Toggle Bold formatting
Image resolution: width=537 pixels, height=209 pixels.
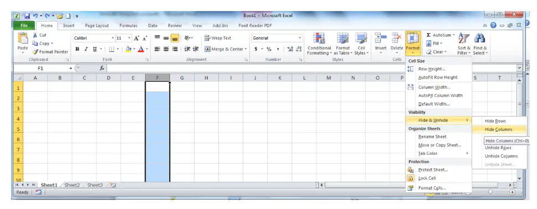(x=78, y=49)
